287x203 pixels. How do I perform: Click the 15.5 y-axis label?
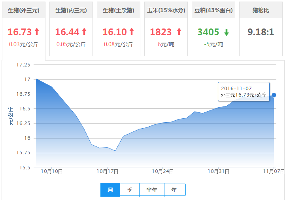click(x=25, y=167)
